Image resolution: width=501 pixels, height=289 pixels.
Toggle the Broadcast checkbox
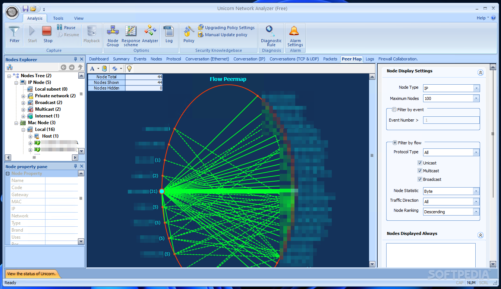coord(420,179)
